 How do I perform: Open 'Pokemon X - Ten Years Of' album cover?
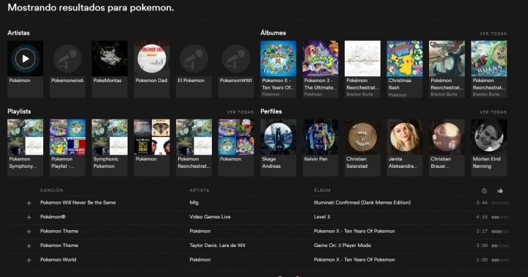coord(278,59)
